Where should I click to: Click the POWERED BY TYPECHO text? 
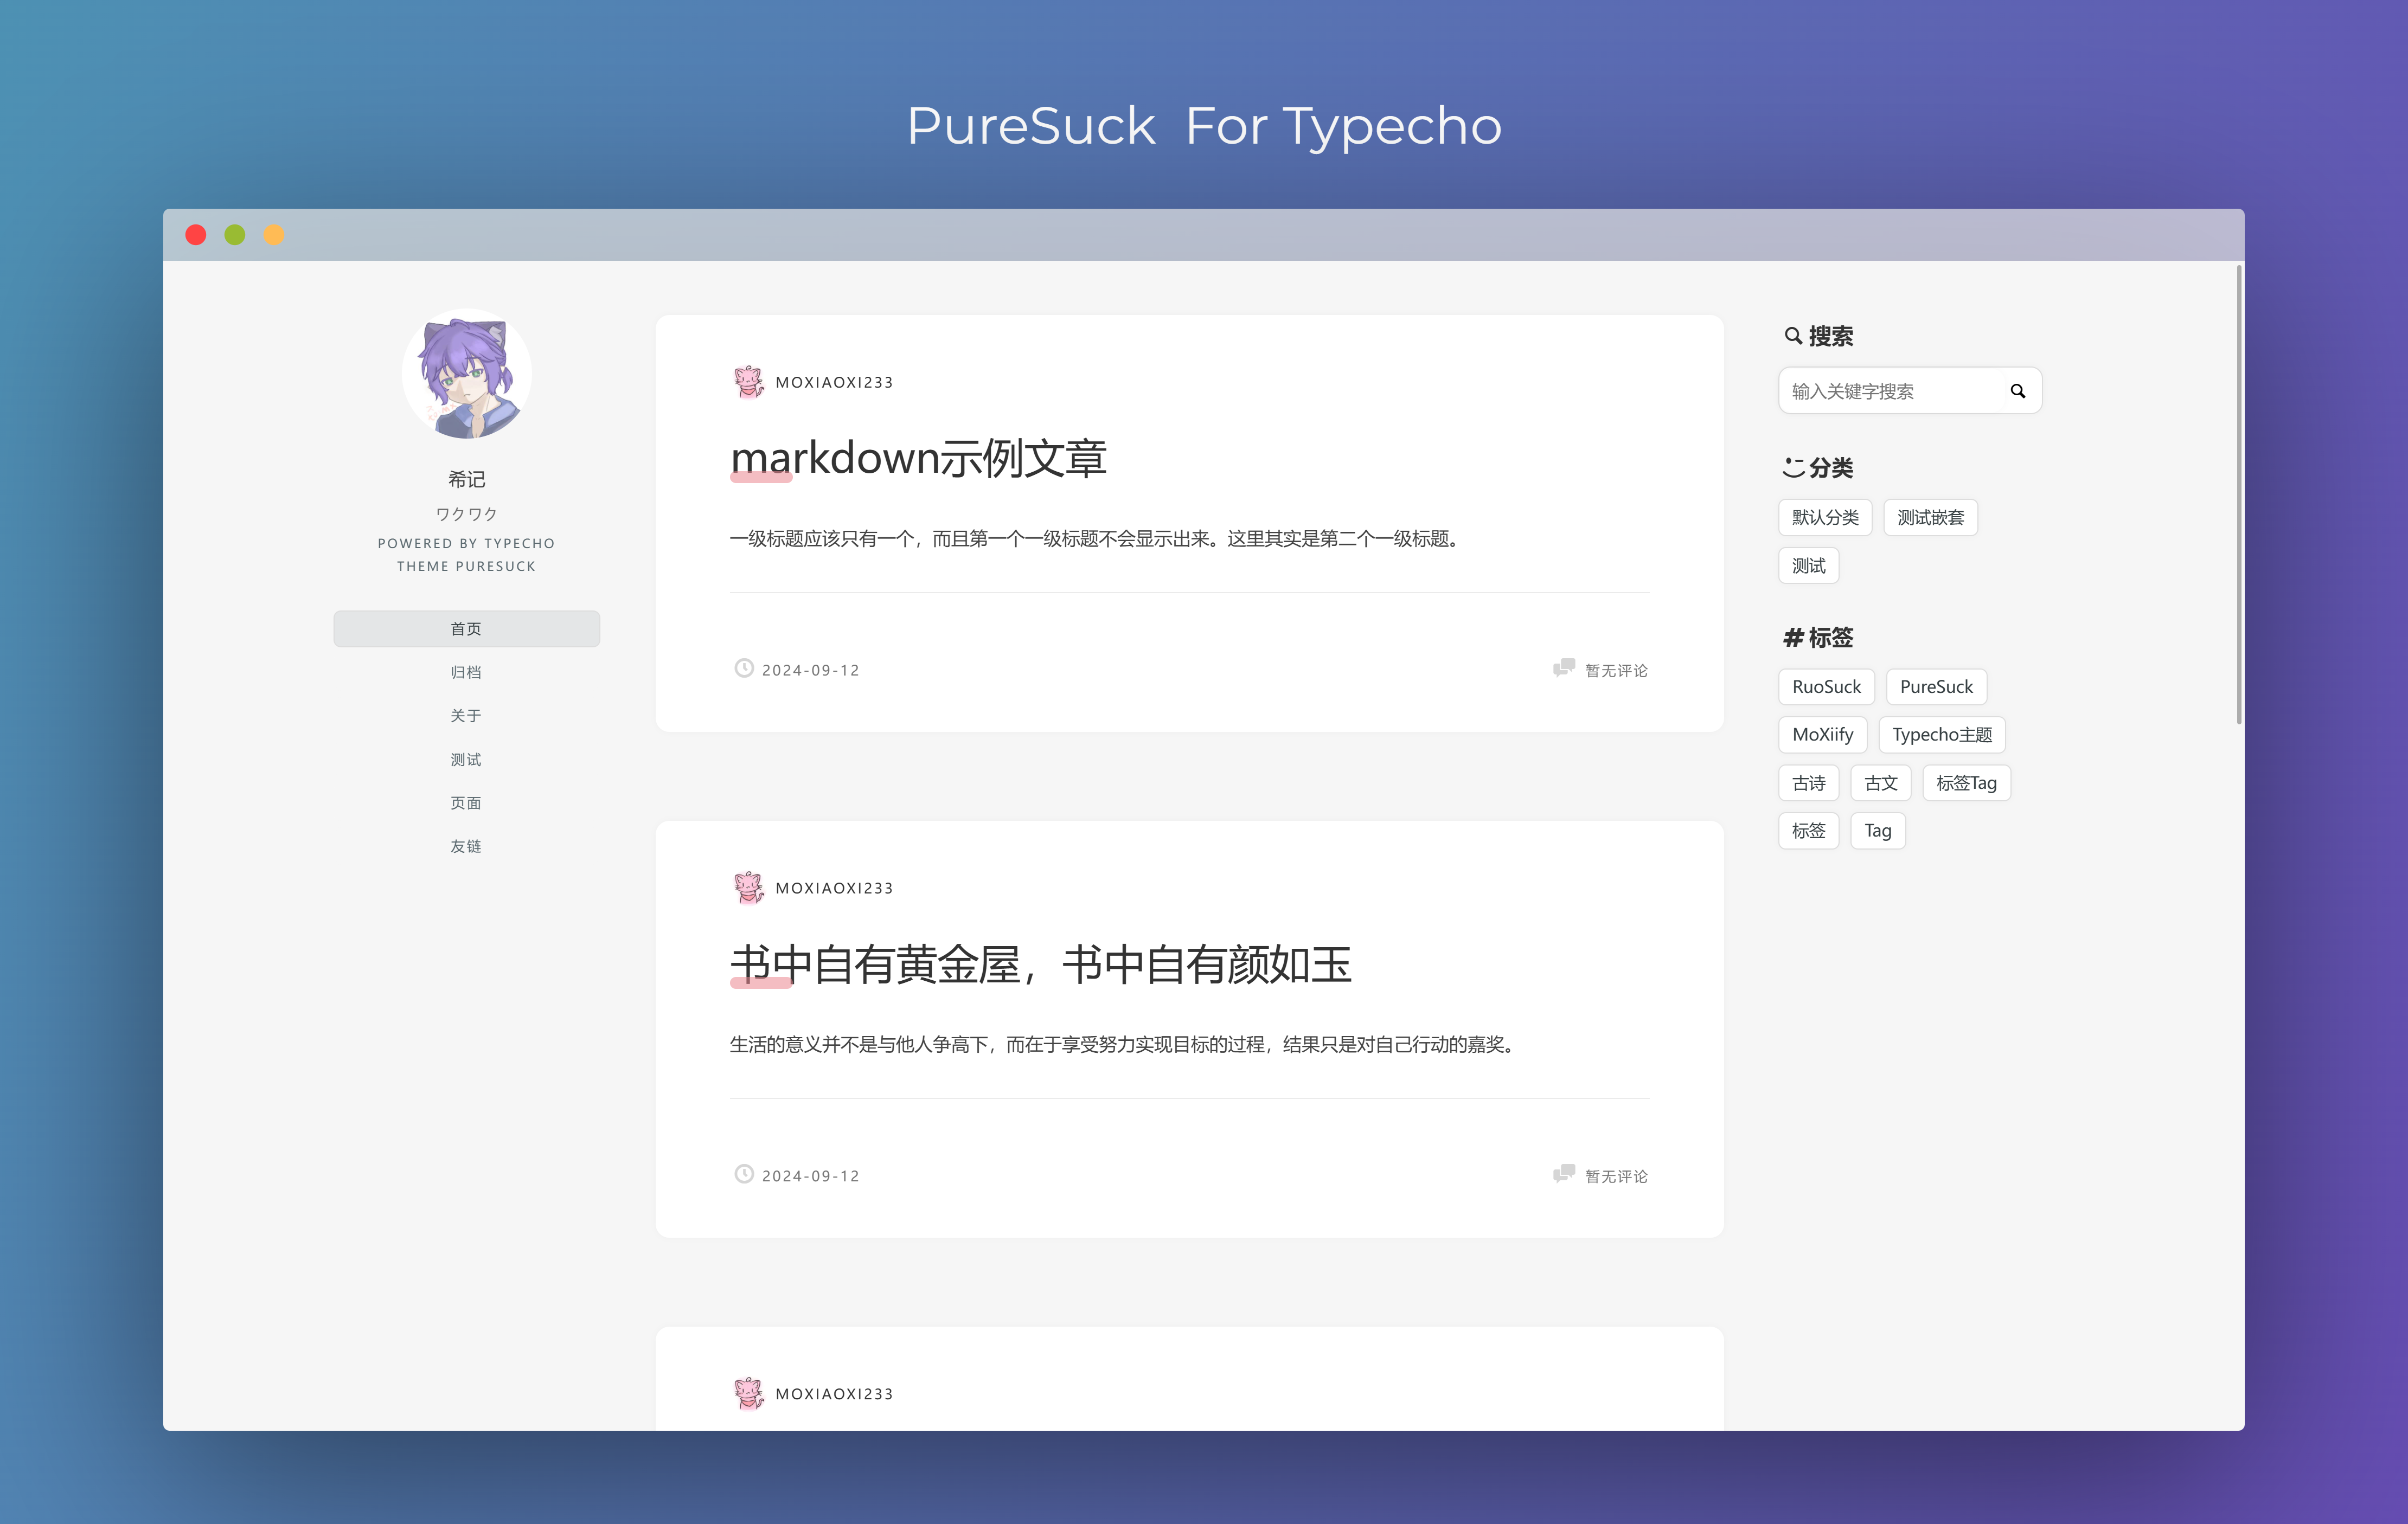[466, 544]
